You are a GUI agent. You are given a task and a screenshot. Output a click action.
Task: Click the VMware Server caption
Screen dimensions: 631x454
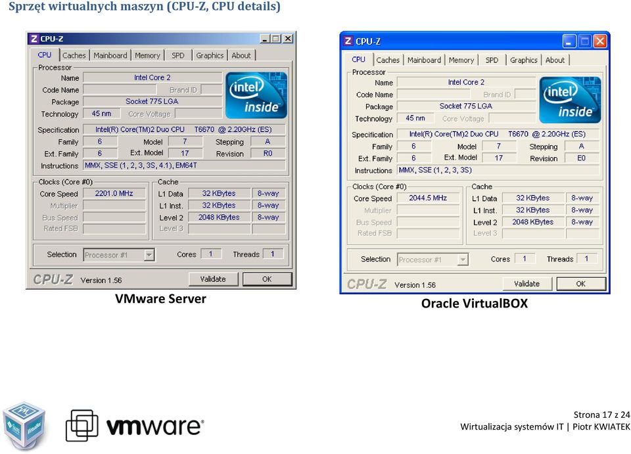(160, 299)
